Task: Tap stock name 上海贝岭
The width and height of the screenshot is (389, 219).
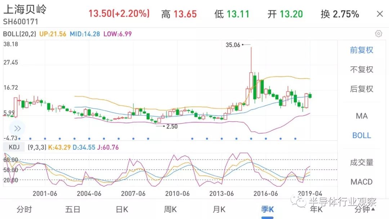Action: [25, 9]
